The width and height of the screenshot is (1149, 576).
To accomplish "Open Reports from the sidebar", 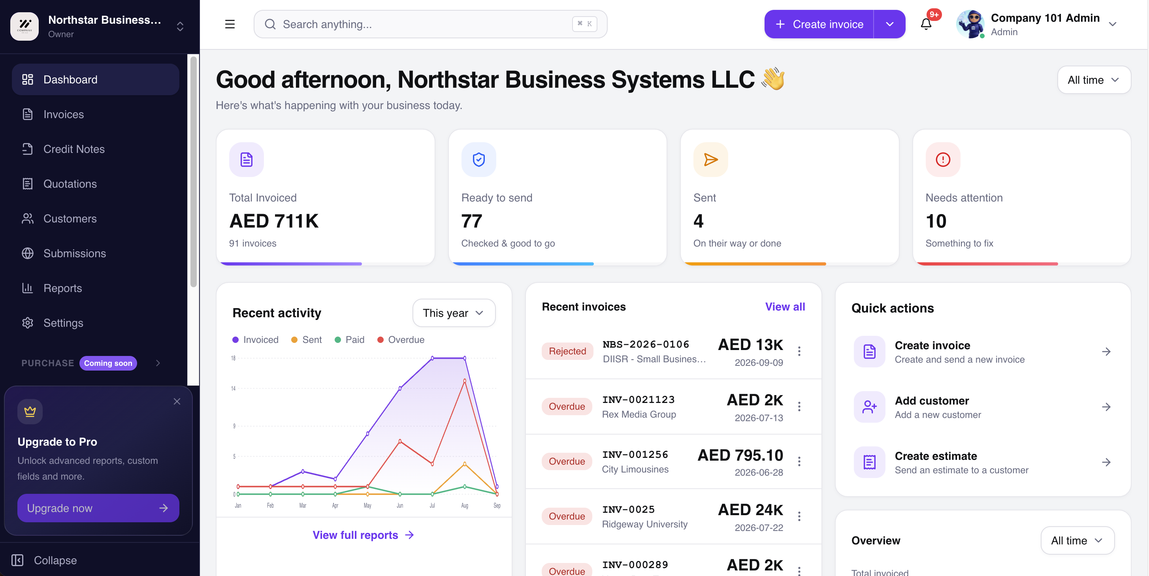I will (x=96, y=288).
